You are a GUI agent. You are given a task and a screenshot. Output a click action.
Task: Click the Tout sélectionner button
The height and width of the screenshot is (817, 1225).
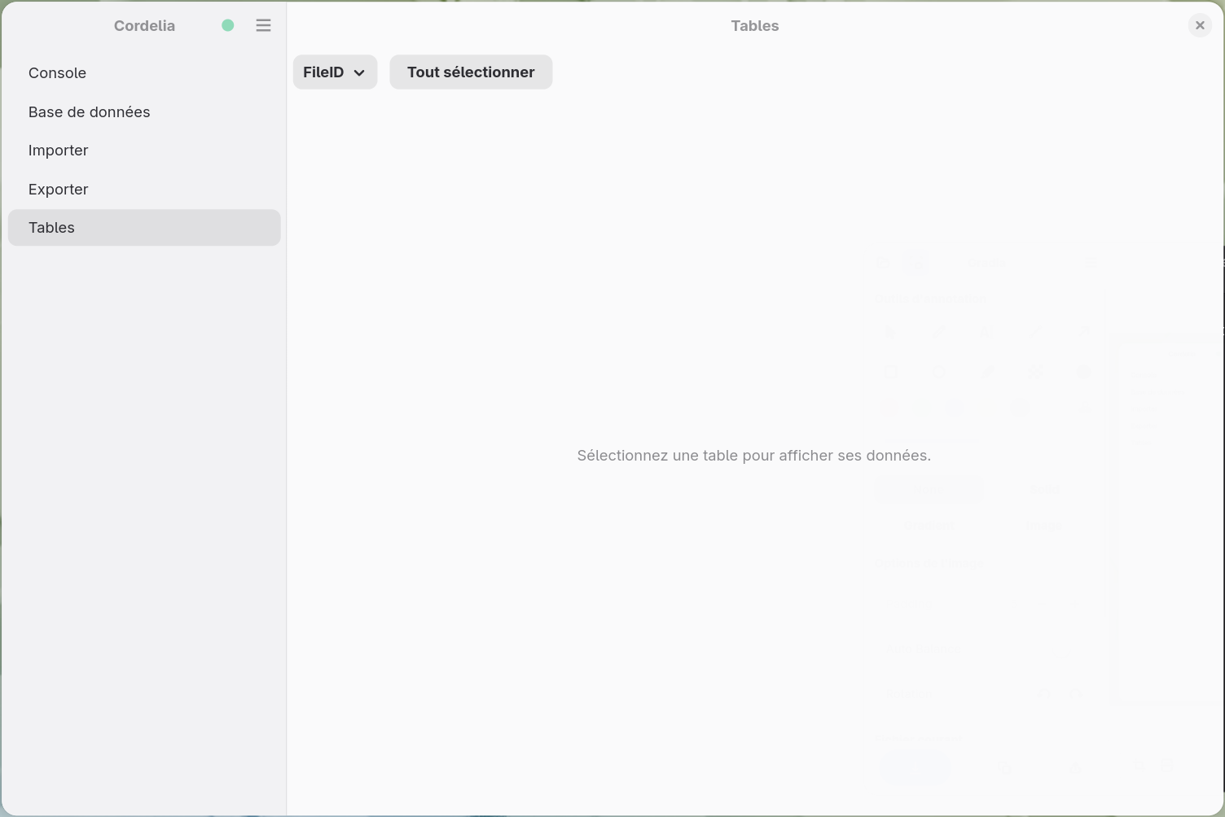(x=471, y=72)
